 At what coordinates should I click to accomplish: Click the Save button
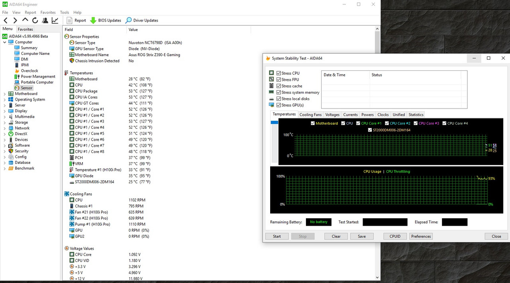(362, 236)
